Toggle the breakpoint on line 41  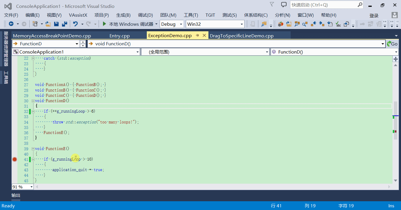(x=15, y=159)
